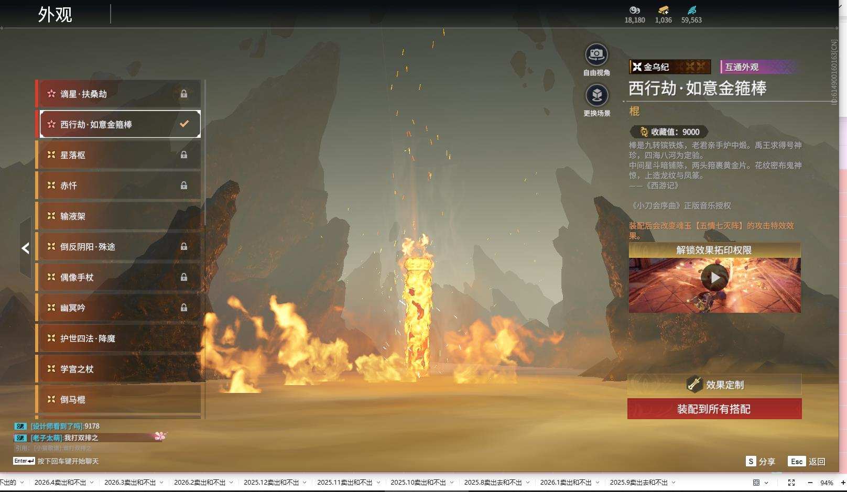The image size is (847, 492).
Task: Switch to sheet tab 2025.8卖出去和不出
Action: coord(493,483)
